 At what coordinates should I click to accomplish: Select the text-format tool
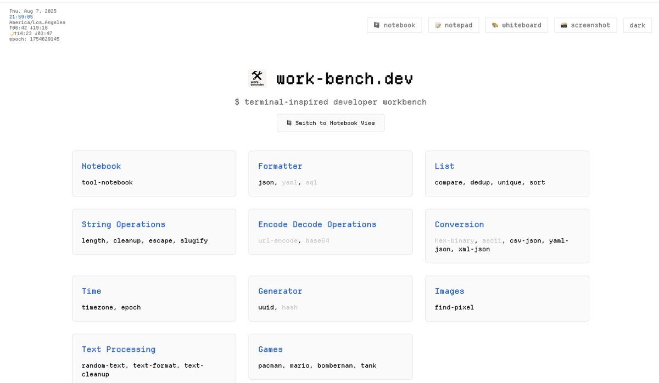154,365
